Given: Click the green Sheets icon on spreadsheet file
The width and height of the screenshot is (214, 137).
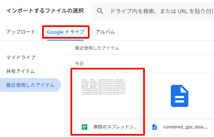Looking at the screenshot, I should (x=84, y=127).
